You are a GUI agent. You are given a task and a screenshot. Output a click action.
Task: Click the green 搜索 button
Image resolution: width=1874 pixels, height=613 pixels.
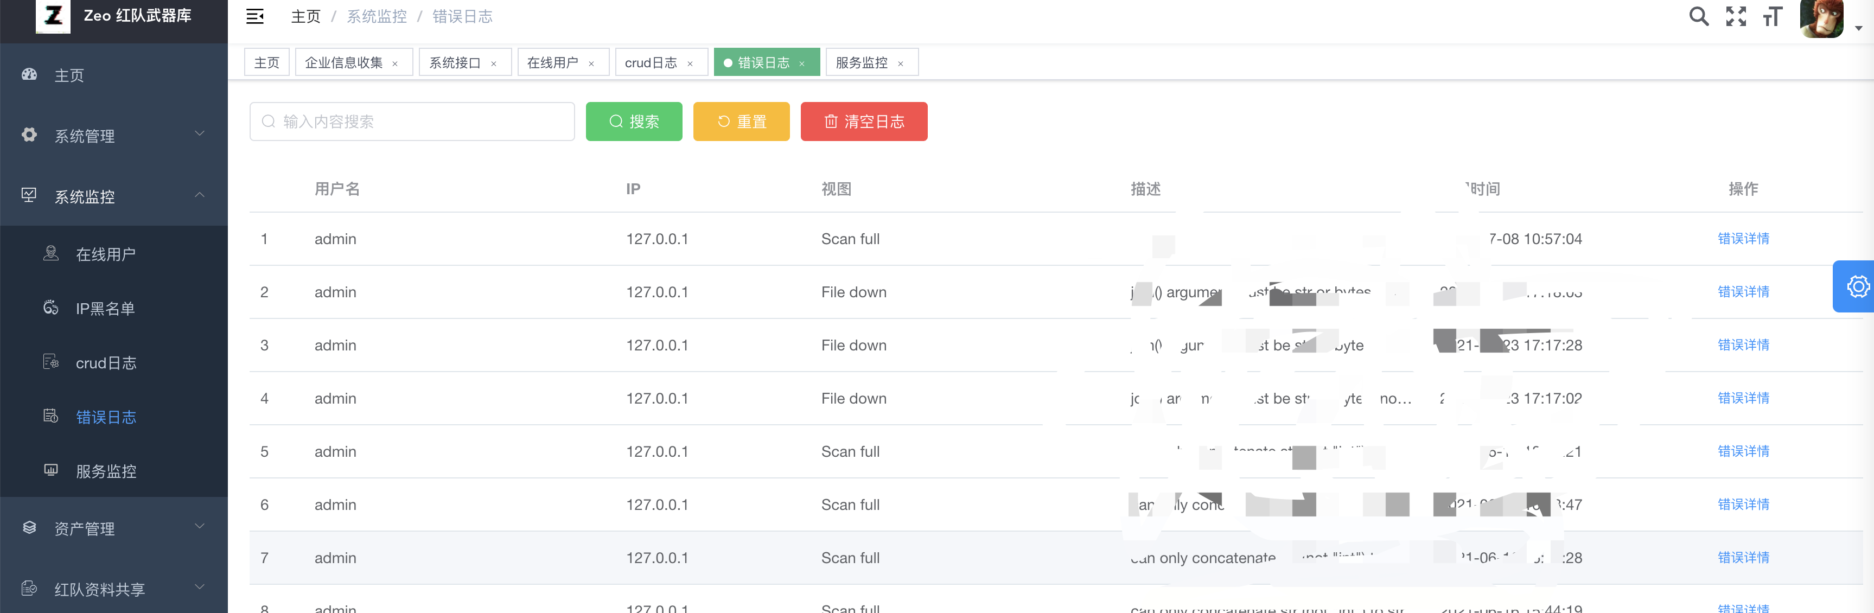[634, 122]
